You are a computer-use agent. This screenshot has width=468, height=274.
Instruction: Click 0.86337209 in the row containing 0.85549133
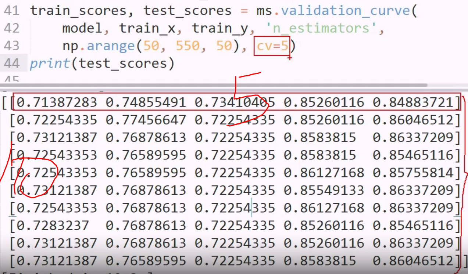click(x=413, y=190)
